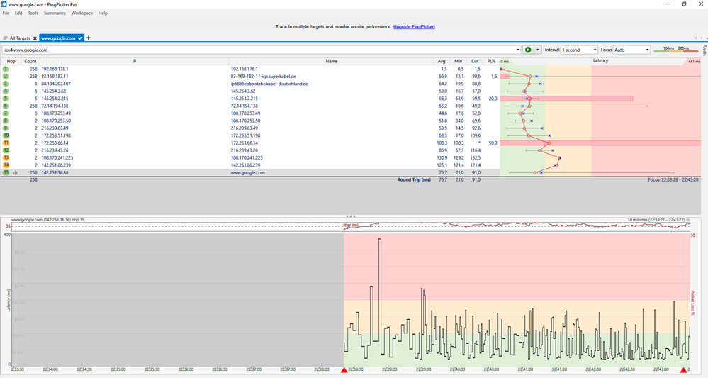The width and height of the screenshot is (708, 378).
Task: Select the 108.170.241.225 IP cell
Action: [57, 157]
